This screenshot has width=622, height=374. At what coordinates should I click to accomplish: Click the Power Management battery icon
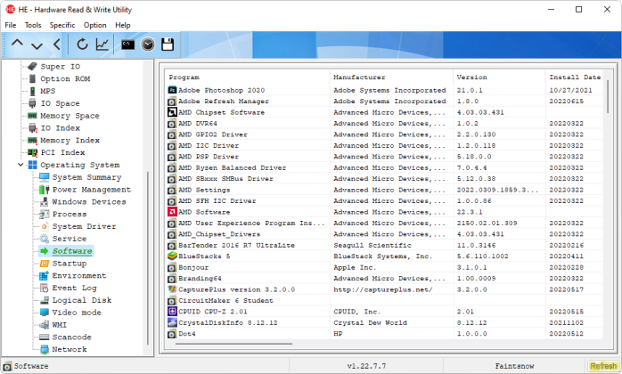tap(45, 189)
